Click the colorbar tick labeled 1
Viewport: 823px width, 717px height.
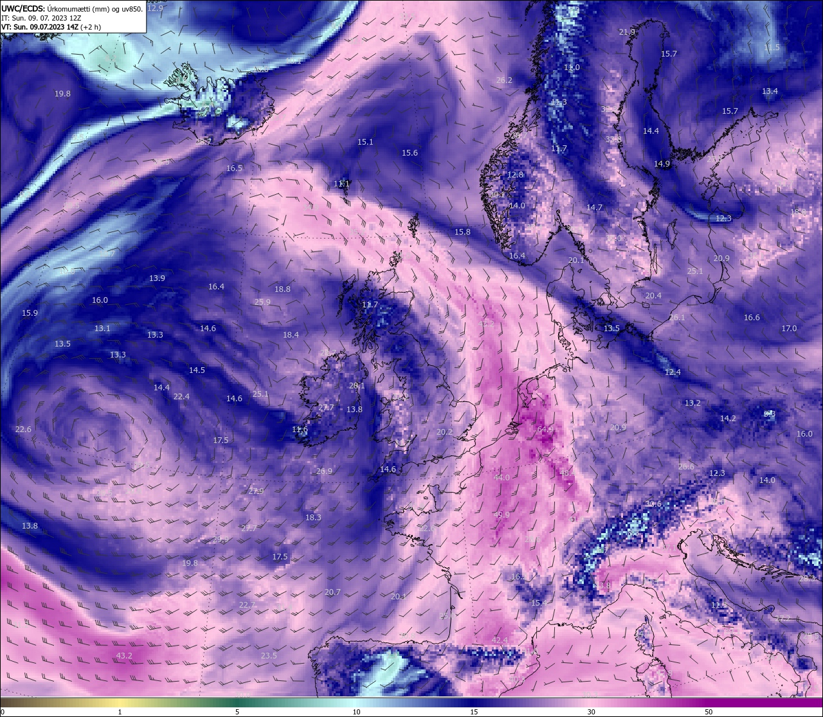coord(120,712)
